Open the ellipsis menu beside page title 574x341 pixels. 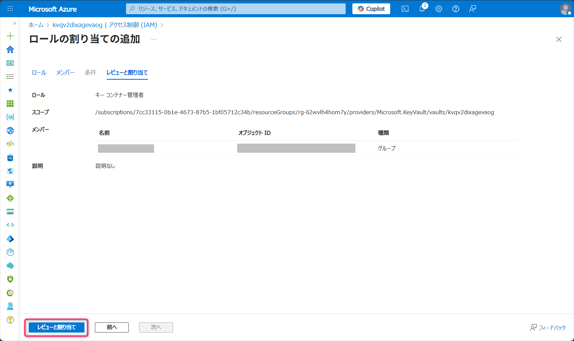point(154,40)
